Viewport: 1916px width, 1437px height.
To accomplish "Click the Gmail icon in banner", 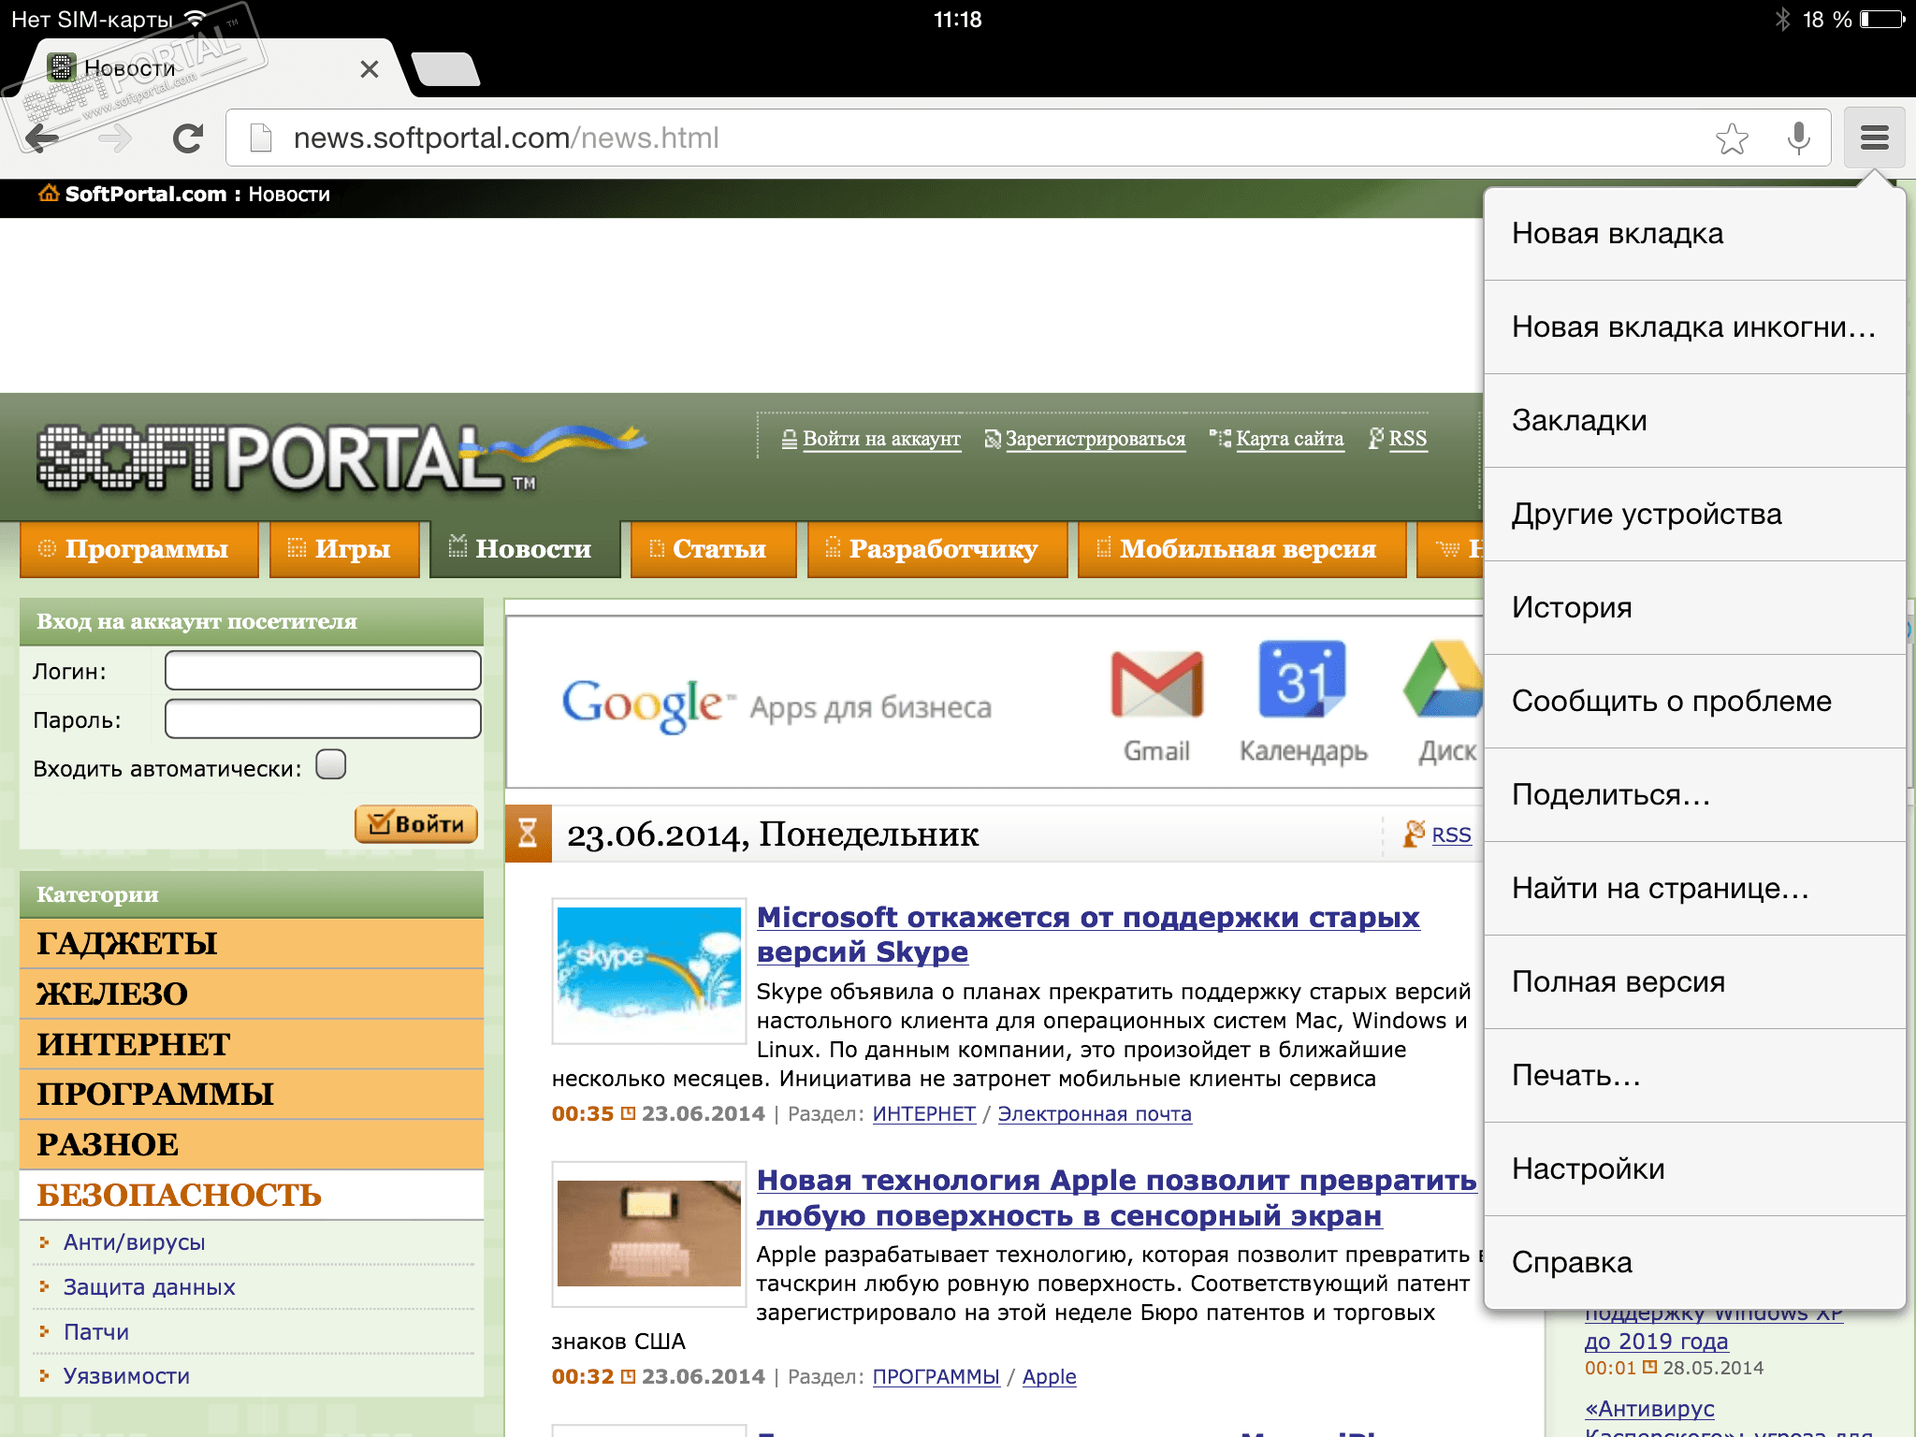I will [x=1156, y=685].
